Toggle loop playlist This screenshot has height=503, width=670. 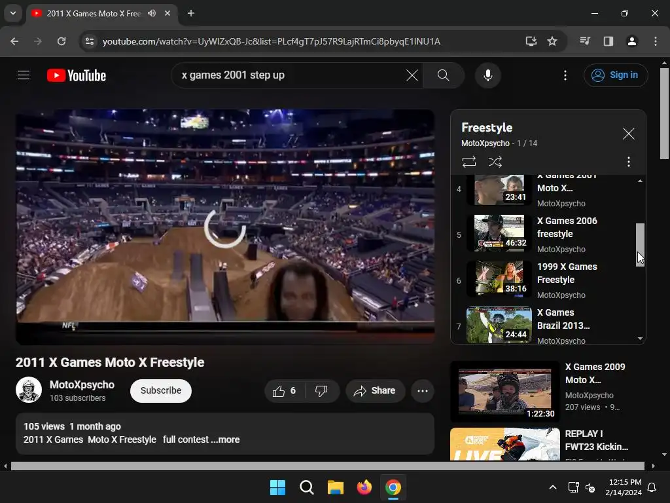(468, 162)
